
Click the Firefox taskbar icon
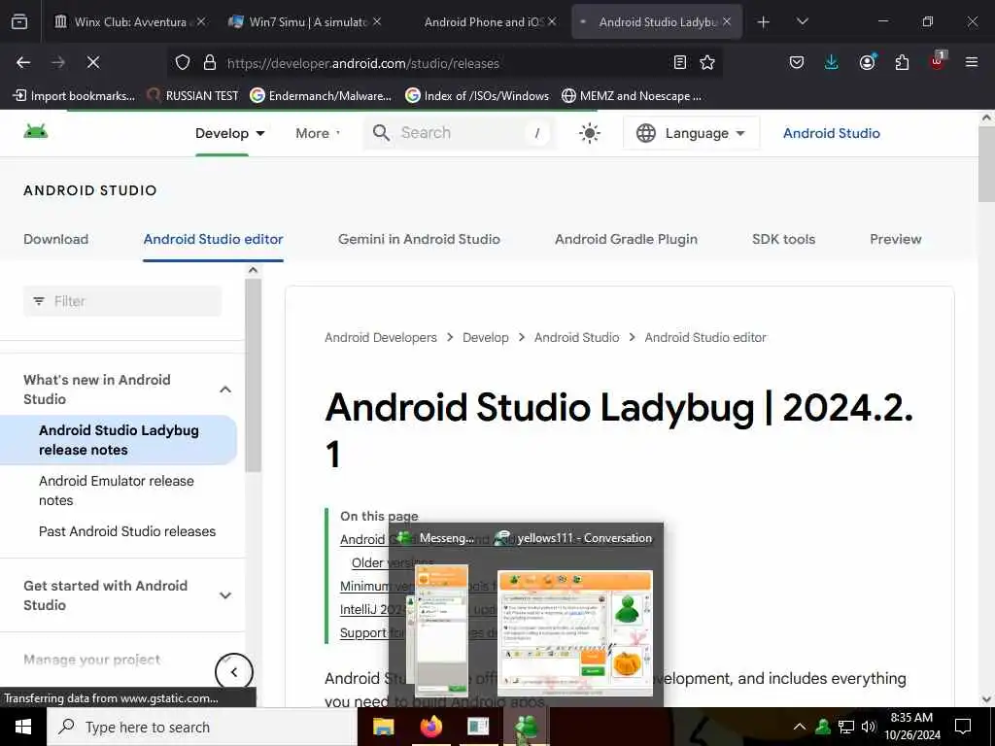pyautogui.click(x=430, y=727)
